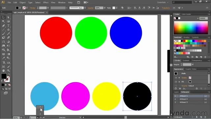Click the fx add effect icon in Appearance
Screen dimensions: 211x119
click(184, 89)
